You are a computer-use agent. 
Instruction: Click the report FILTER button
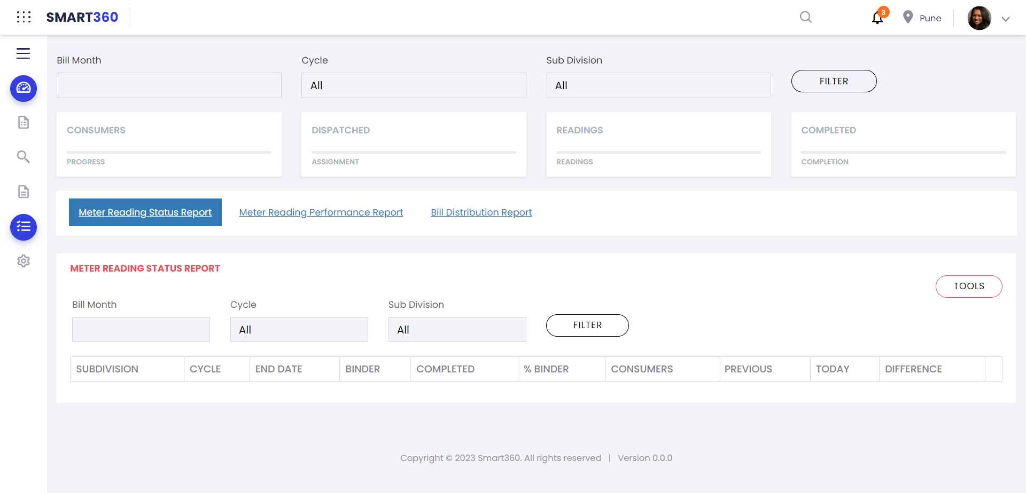coord(587,325)
